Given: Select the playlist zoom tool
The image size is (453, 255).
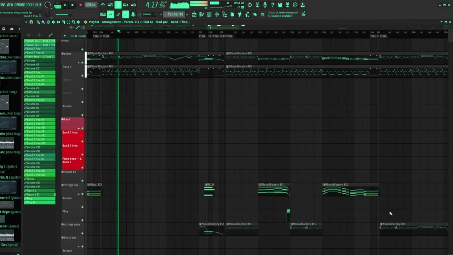Looking at the screenshot, I should click(x=73, y=22).
